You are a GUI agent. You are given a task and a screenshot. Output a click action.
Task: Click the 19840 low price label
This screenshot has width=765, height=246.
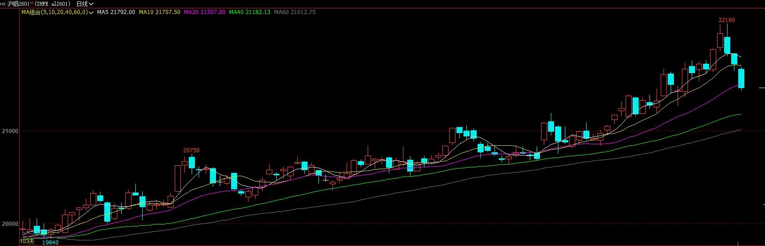pos(50,242)
